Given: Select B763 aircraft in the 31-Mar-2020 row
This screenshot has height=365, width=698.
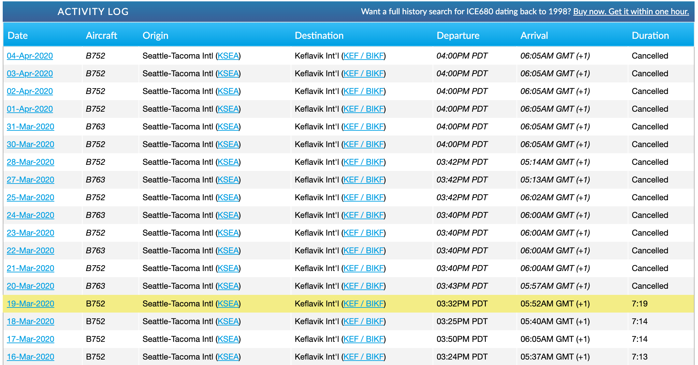Looking at the screenshot, I should tap(96, 127).
